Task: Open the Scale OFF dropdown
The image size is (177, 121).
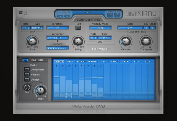Action: point(130,28)
